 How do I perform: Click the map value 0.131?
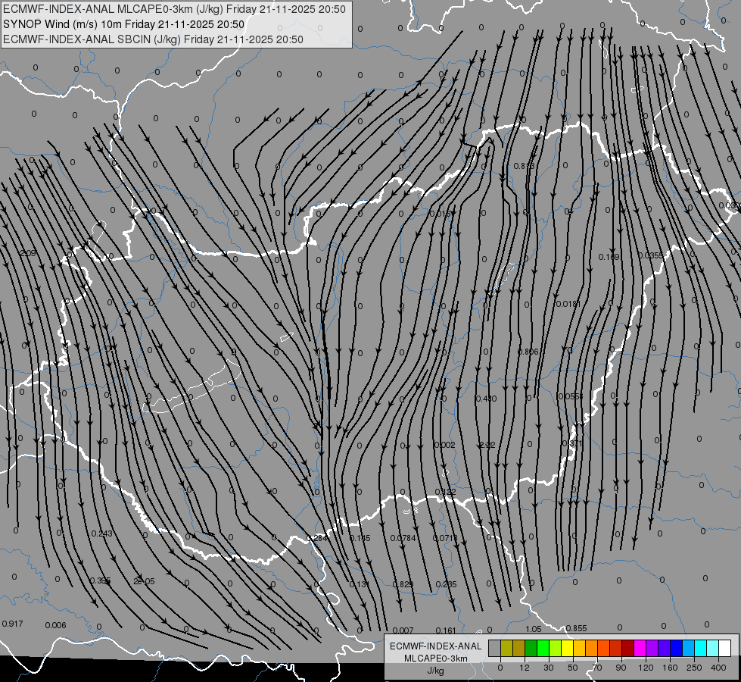point(360,584)
